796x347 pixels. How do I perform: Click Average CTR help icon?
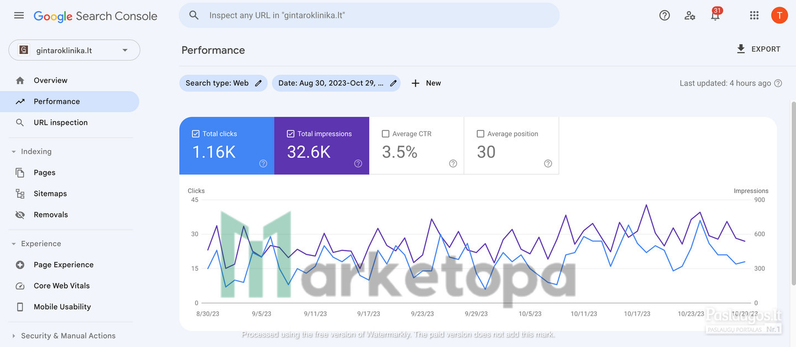click(x=453, y=163)
